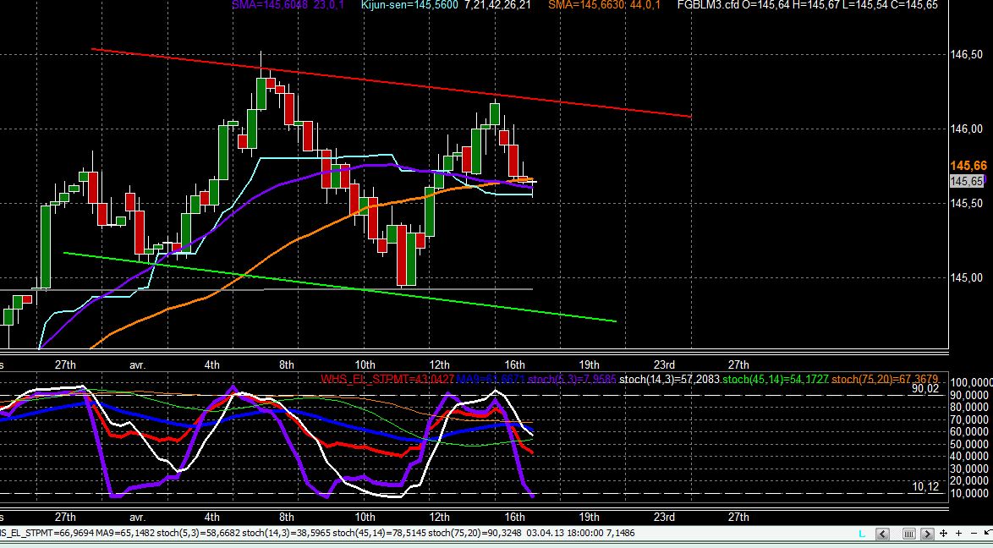Screen dimensions: 993x548
Task: Click the scroll-left arrow in the chart status bar
Action: click(883, 534)
